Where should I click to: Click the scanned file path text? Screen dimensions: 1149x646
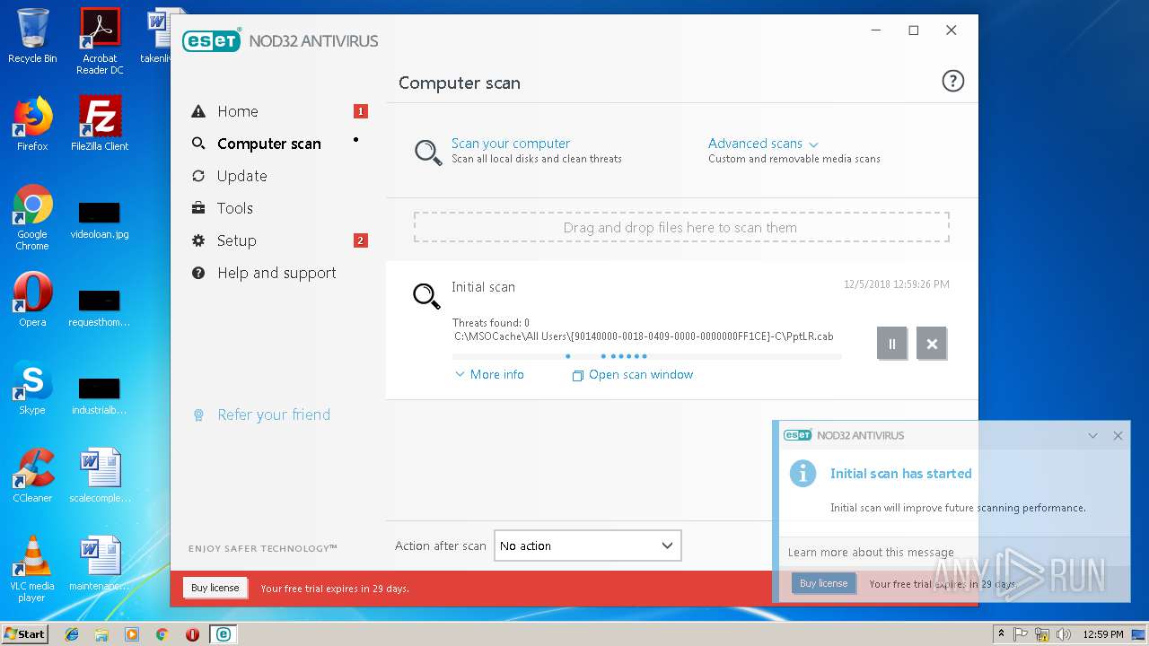[644, 336]
